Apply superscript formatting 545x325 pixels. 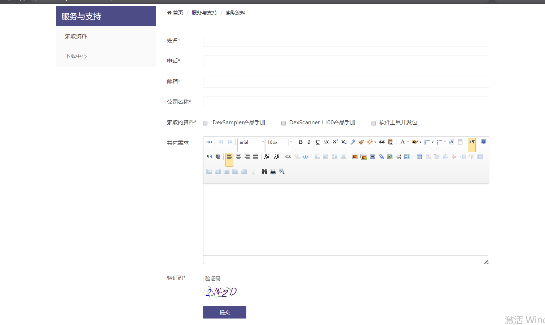[335, 142]
